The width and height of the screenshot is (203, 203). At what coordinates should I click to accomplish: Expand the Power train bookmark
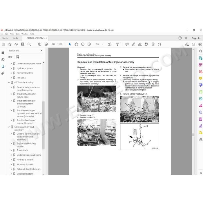pos(11,150)
